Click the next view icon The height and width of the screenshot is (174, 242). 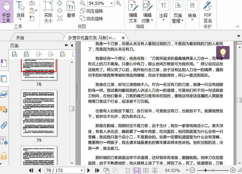click(115, 171)
